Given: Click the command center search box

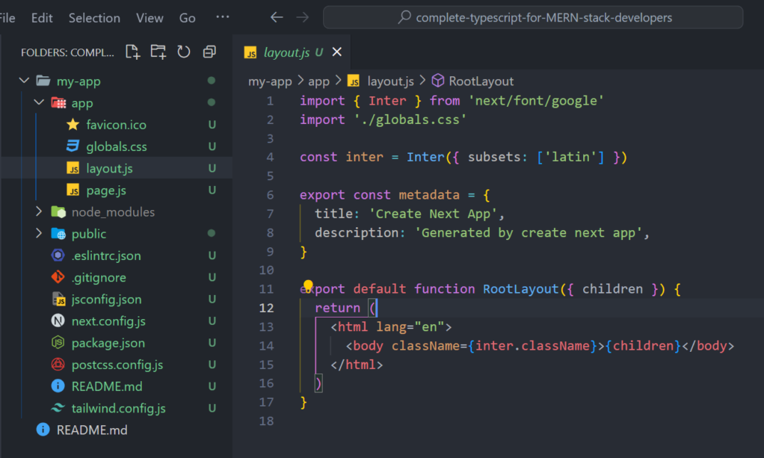Looking at the screenshot, I should pyautogui.click(x=533, y=17).
